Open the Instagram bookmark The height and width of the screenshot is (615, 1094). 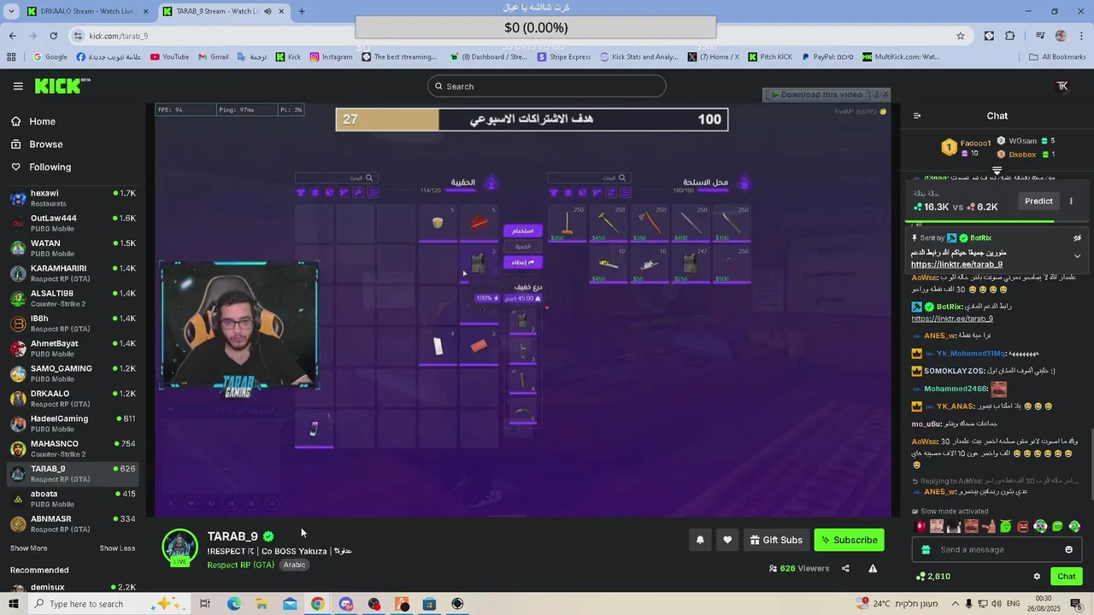click(331, 57)
